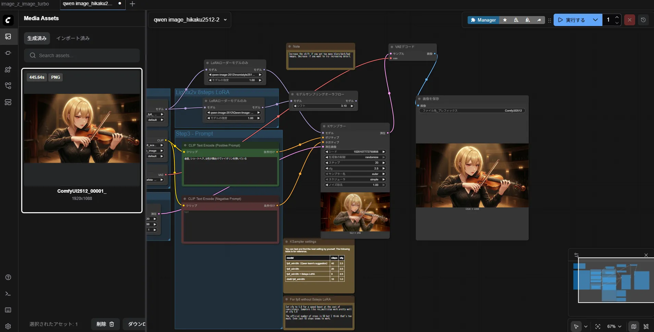Open the Media Assets sidebar icon
654x332 pixels.
coord(8,37)
